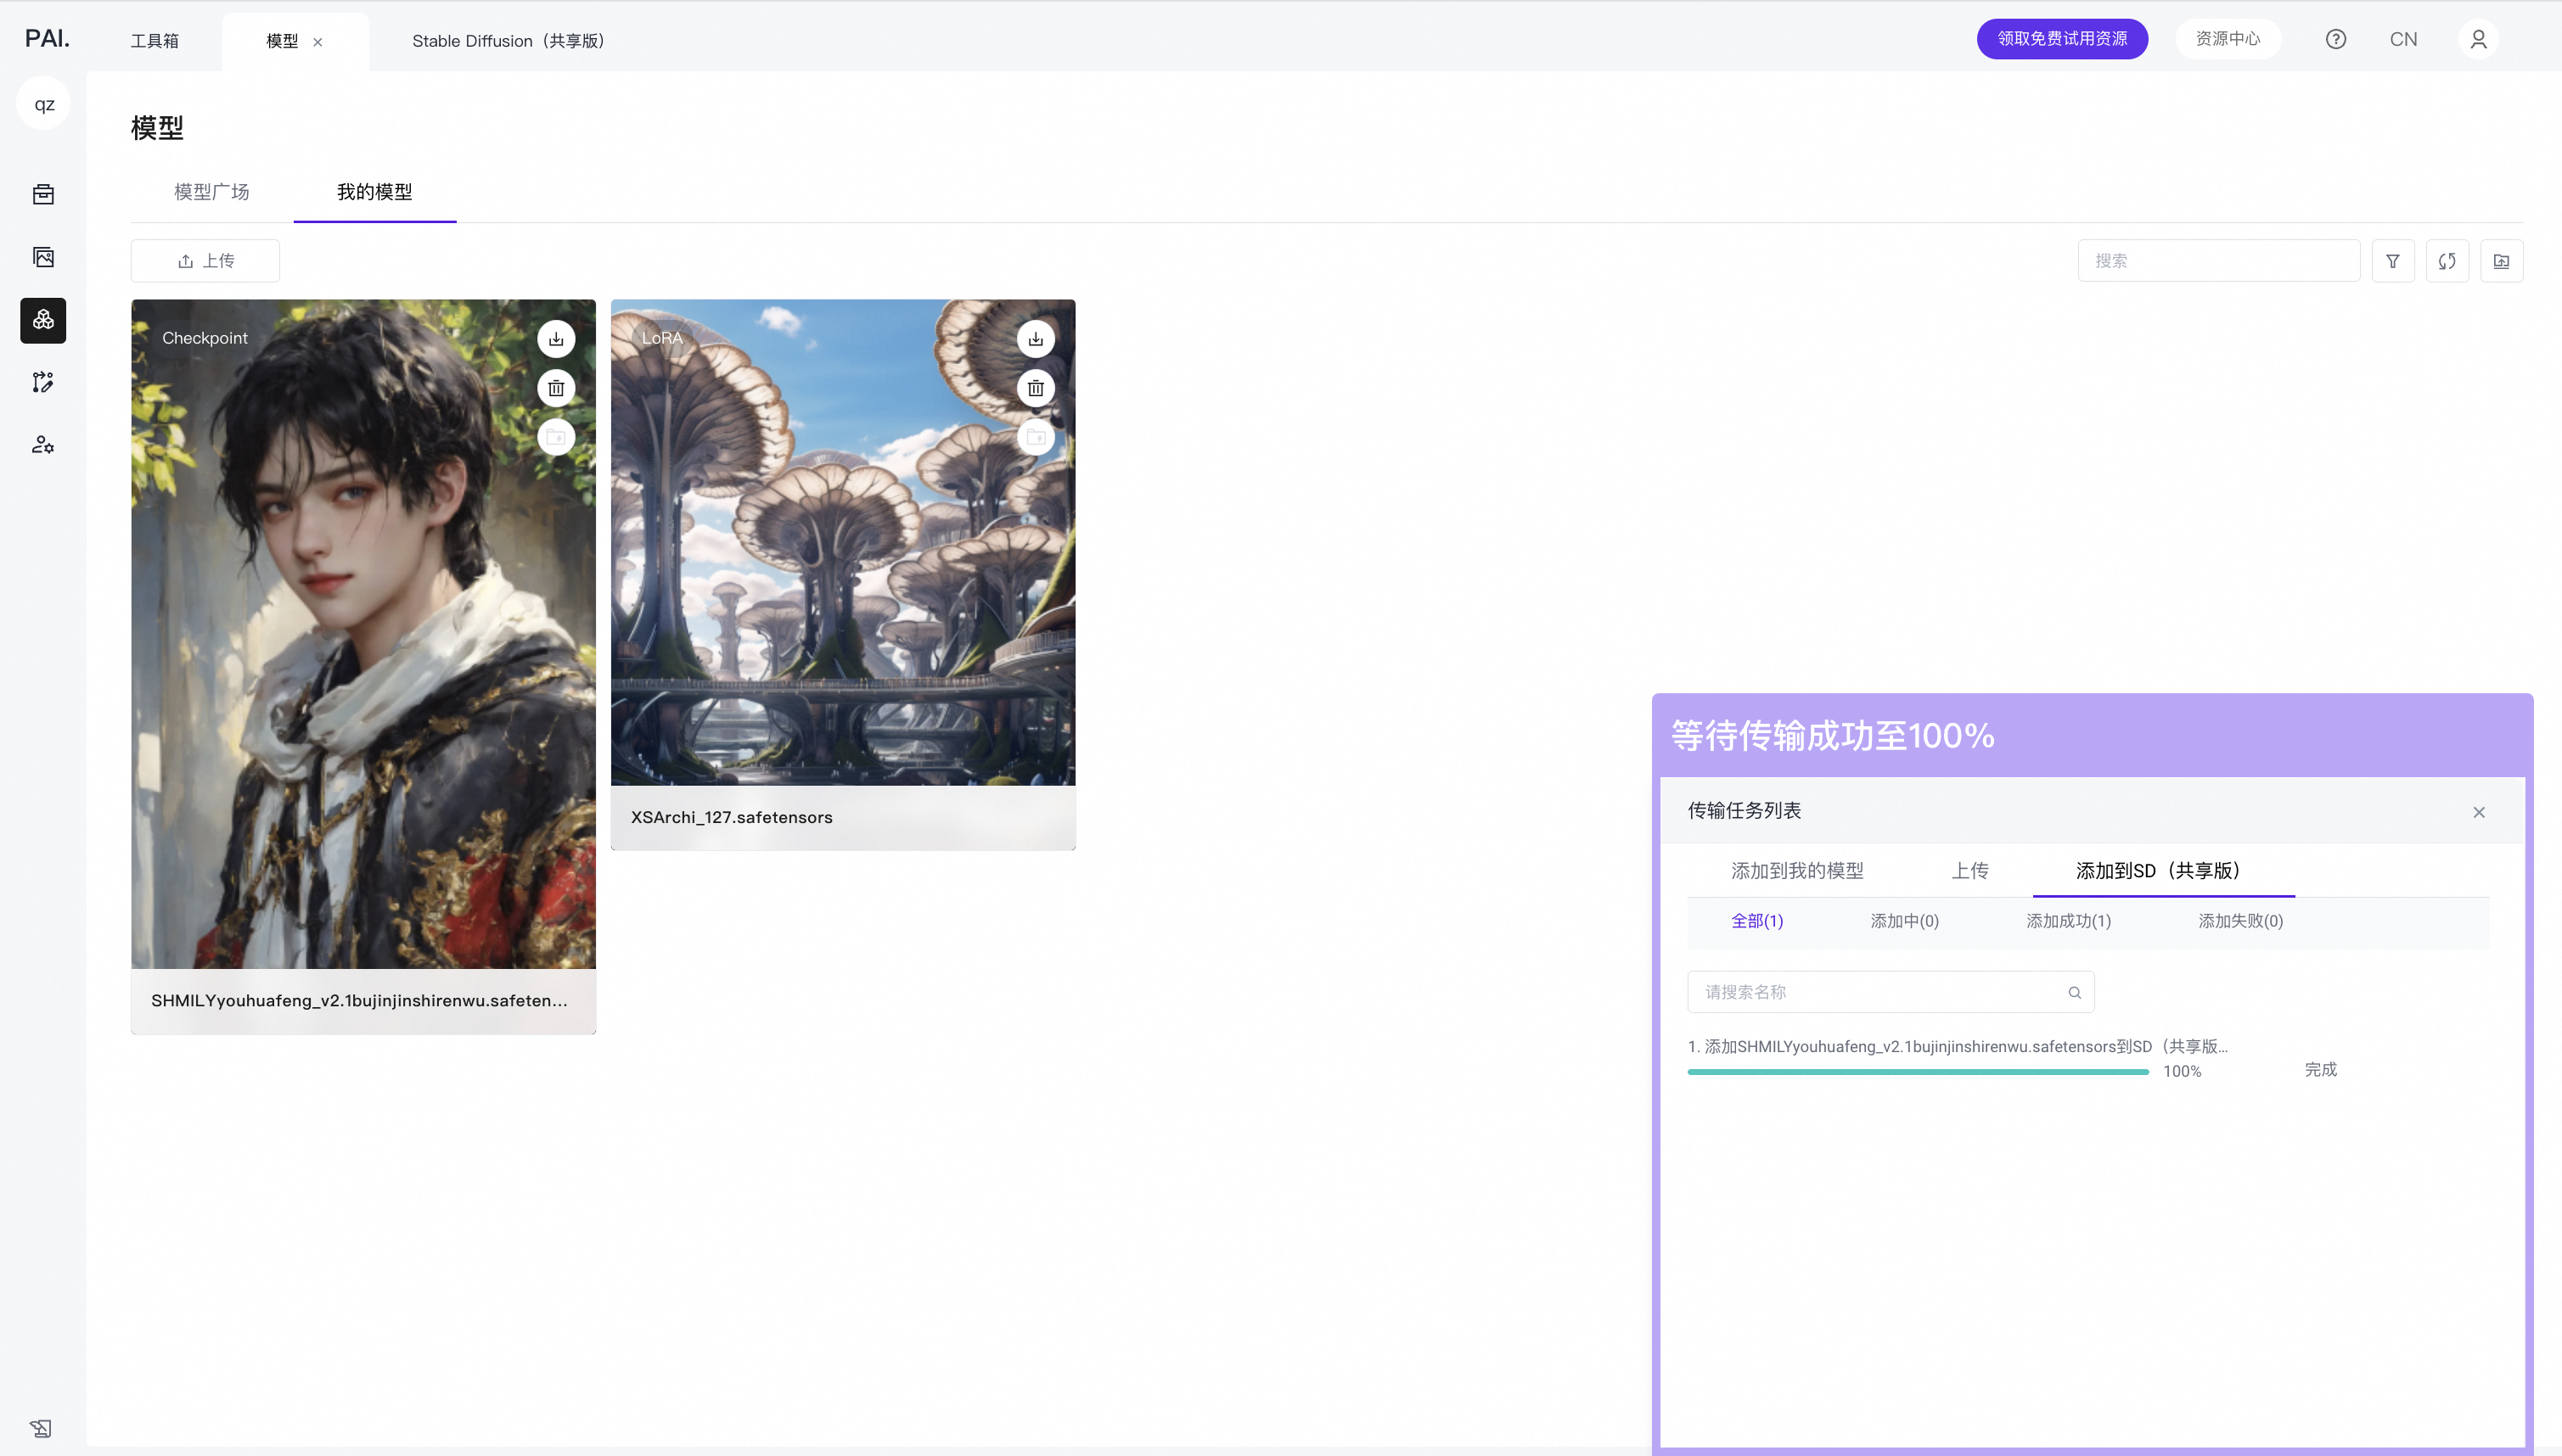This screenshot has height=1456, width=2562.
Task: Delete the Checkpoint model
Action: (x=556, y=388)
